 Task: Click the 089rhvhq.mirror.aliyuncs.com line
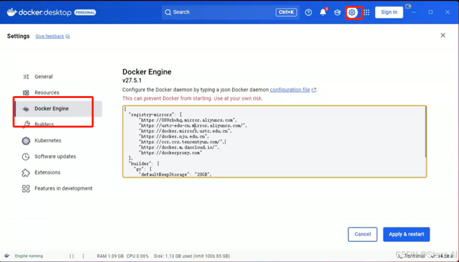[188, 120]
